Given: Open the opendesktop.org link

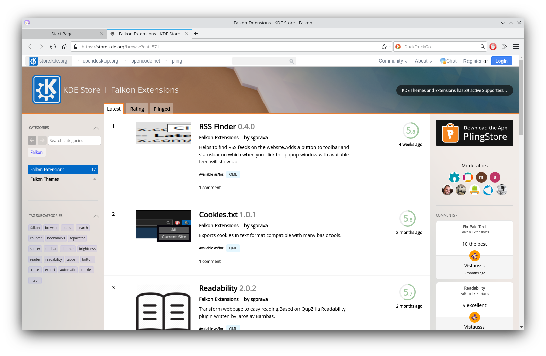Looking at the screenshot, I should (100, 61).
